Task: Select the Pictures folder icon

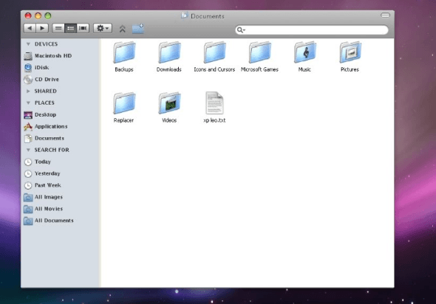Action: [x=350, y=52]
